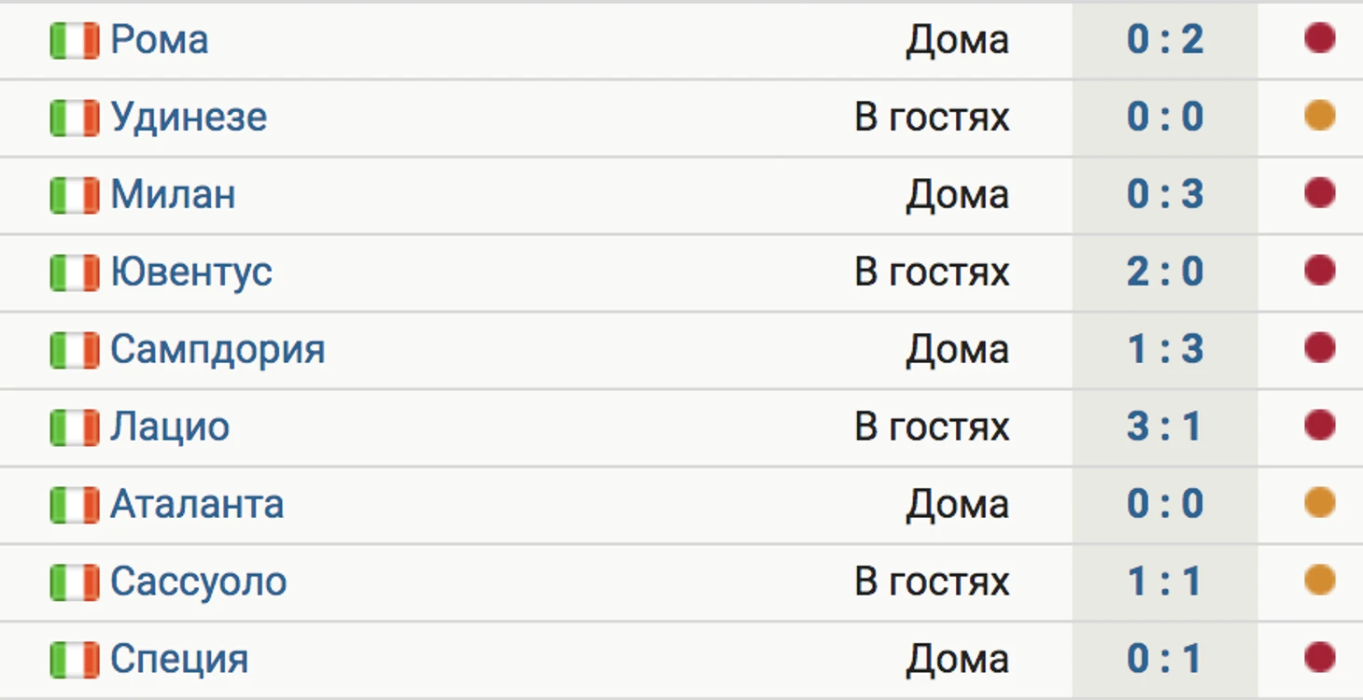Image resolution: width=1363 pixels, height=700 pixels.
Task: Click the orange draw dot in Удинезе row
Action: pyautogui.click(x=1319, y=117)
